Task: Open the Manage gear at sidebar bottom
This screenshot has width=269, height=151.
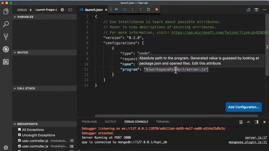Action: coord(6,148)
